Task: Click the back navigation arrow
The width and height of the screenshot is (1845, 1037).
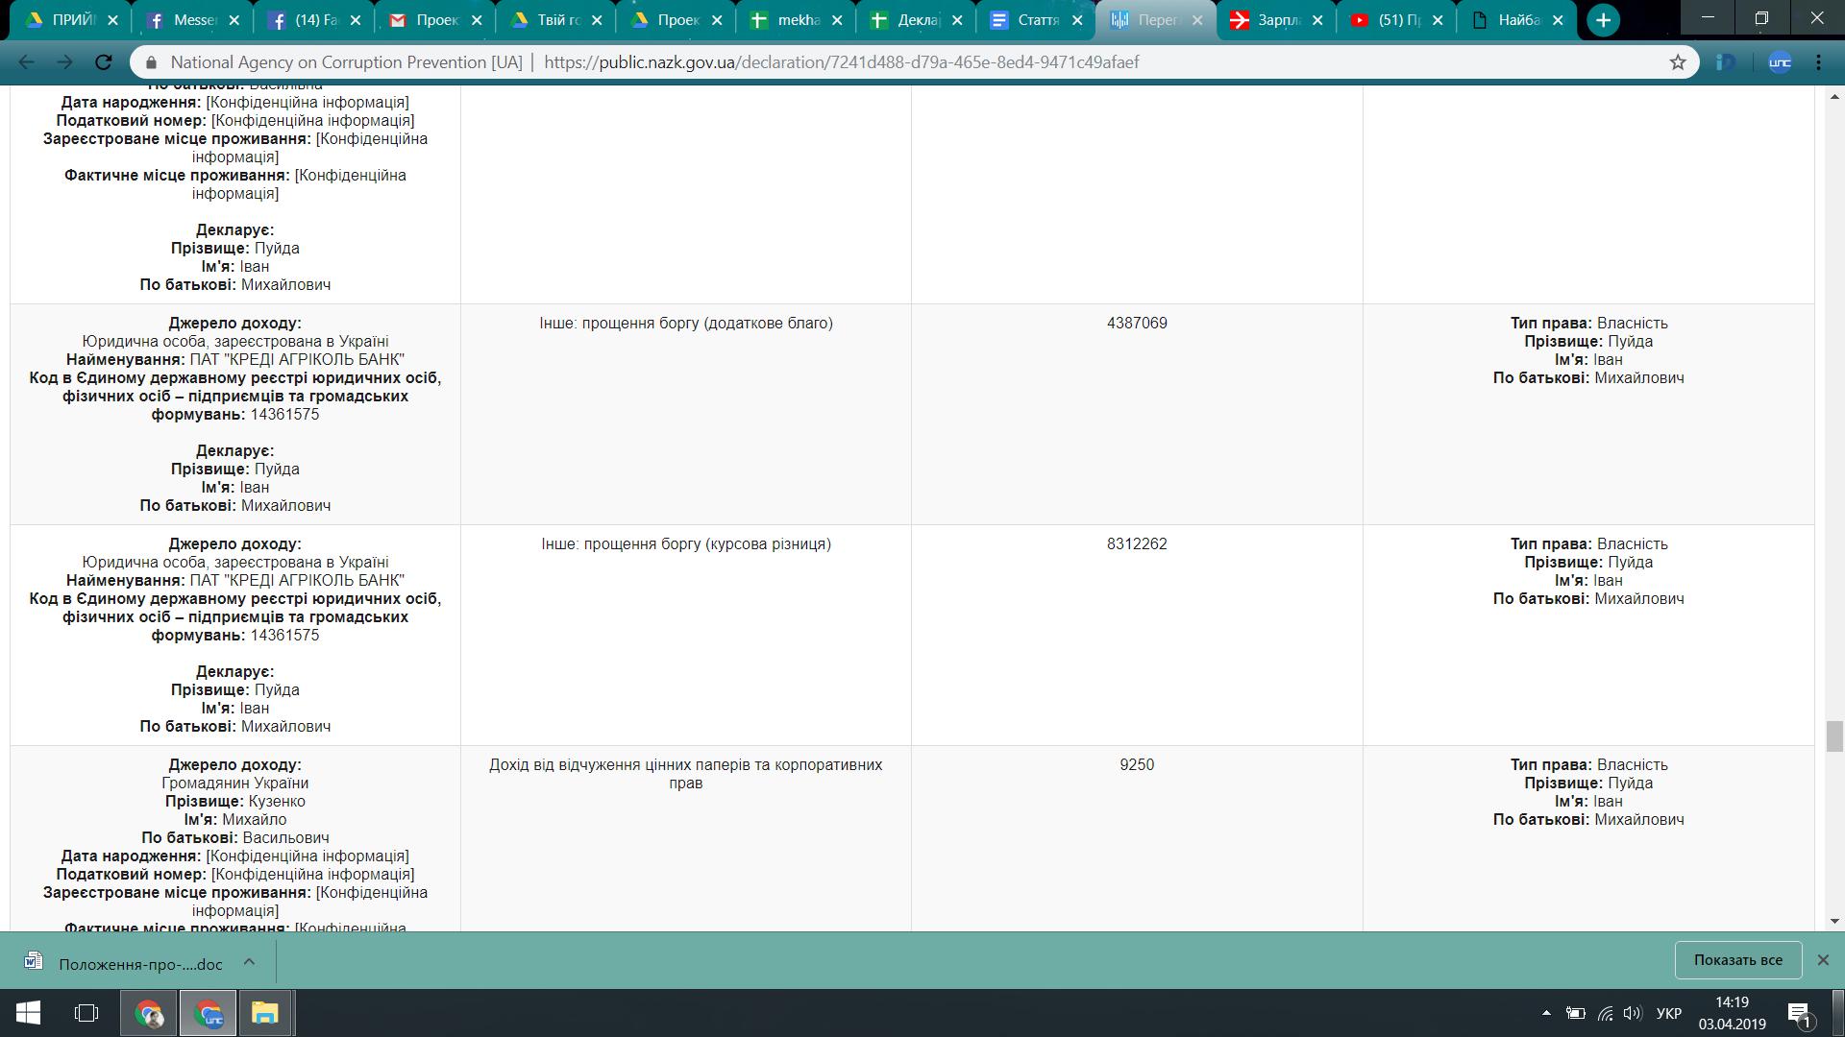Action: point(26,62)
